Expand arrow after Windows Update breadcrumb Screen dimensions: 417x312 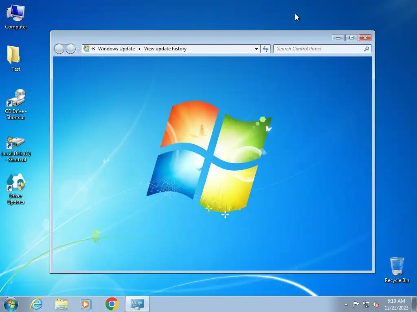(x=139, y=49)
